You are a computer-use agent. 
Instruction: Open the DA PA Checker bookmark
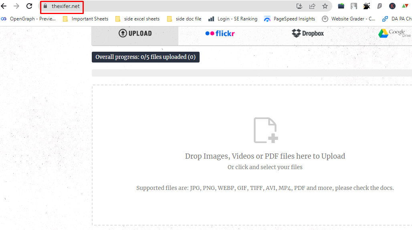(x=397, y=19)
